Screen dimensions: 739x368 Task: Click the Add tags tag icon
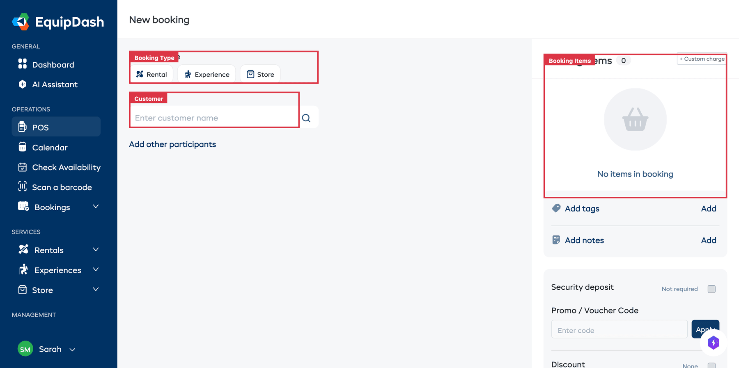coord(556,208)
